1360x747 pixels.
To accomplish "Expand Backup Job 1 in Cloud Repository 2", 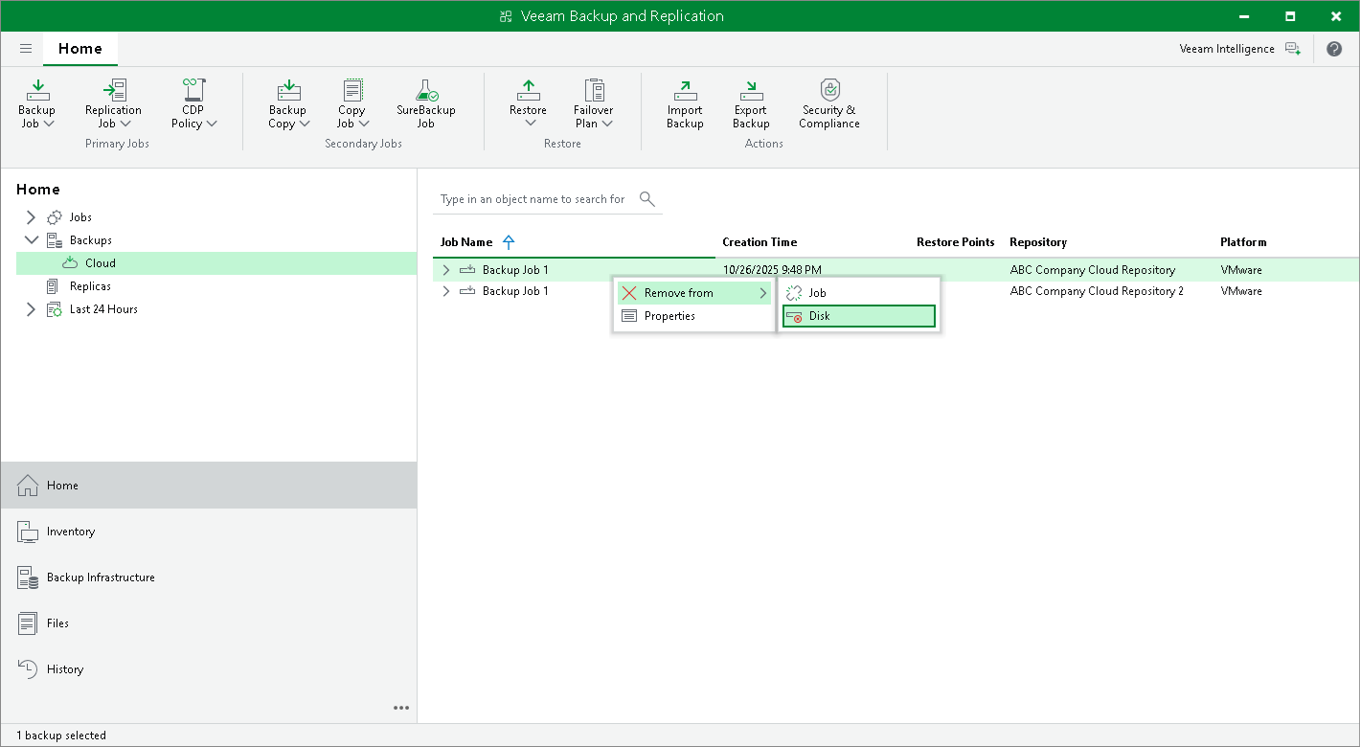I will click(x=445, y=291).
